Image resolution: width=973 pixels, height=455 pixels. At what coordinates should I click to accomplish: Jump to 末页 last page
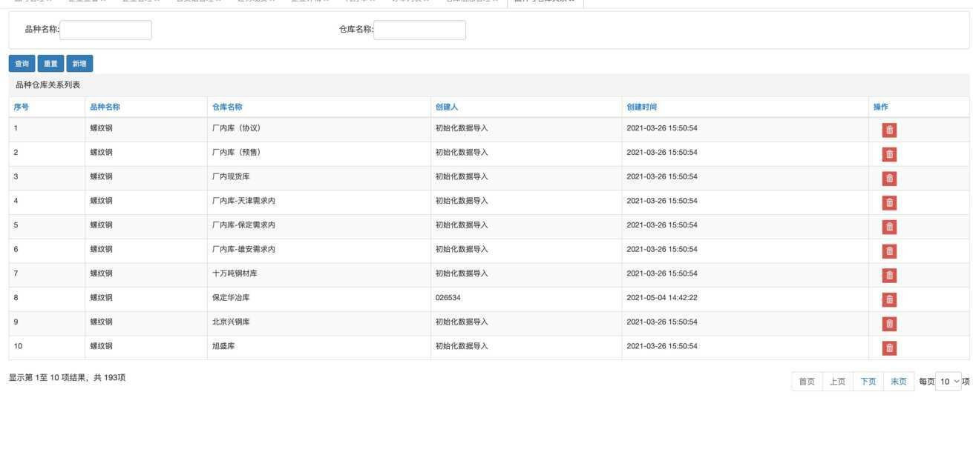(899, 382)
